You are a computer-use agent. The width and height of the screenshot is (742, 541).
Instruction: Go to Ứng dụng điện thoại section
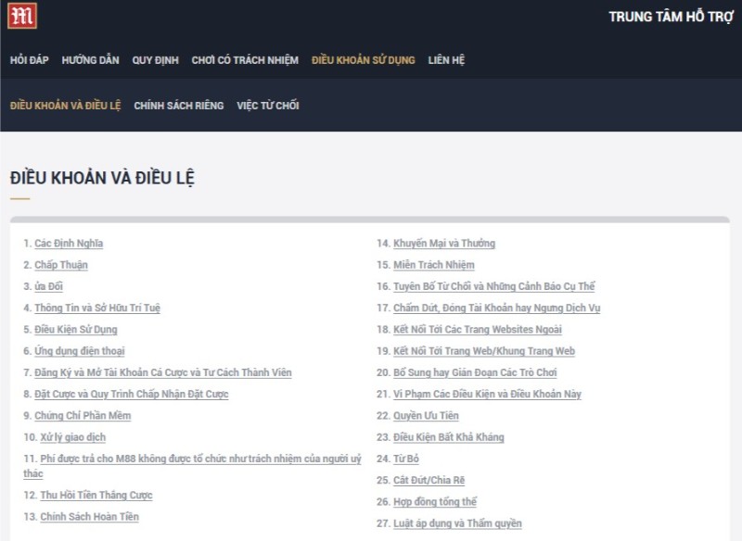point(80,351)
